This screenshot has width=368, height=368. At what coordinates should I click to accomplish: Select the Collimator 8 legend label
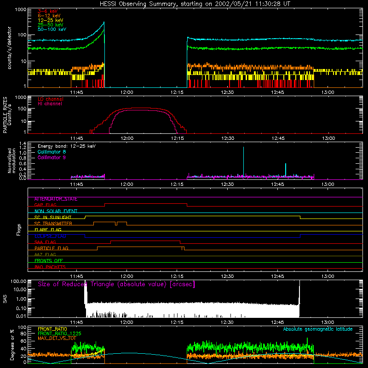click(x=52, y=152)
